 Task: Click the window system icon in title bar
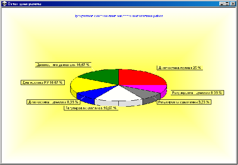point(5,4)
